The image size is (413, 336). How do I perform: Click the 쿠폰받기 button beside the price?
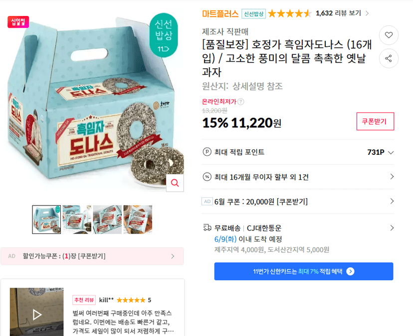click(375, 121)
